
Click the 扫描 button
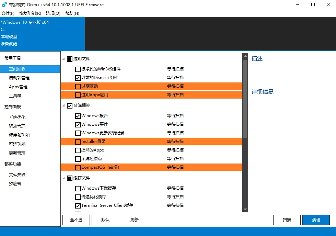(287, 220)
